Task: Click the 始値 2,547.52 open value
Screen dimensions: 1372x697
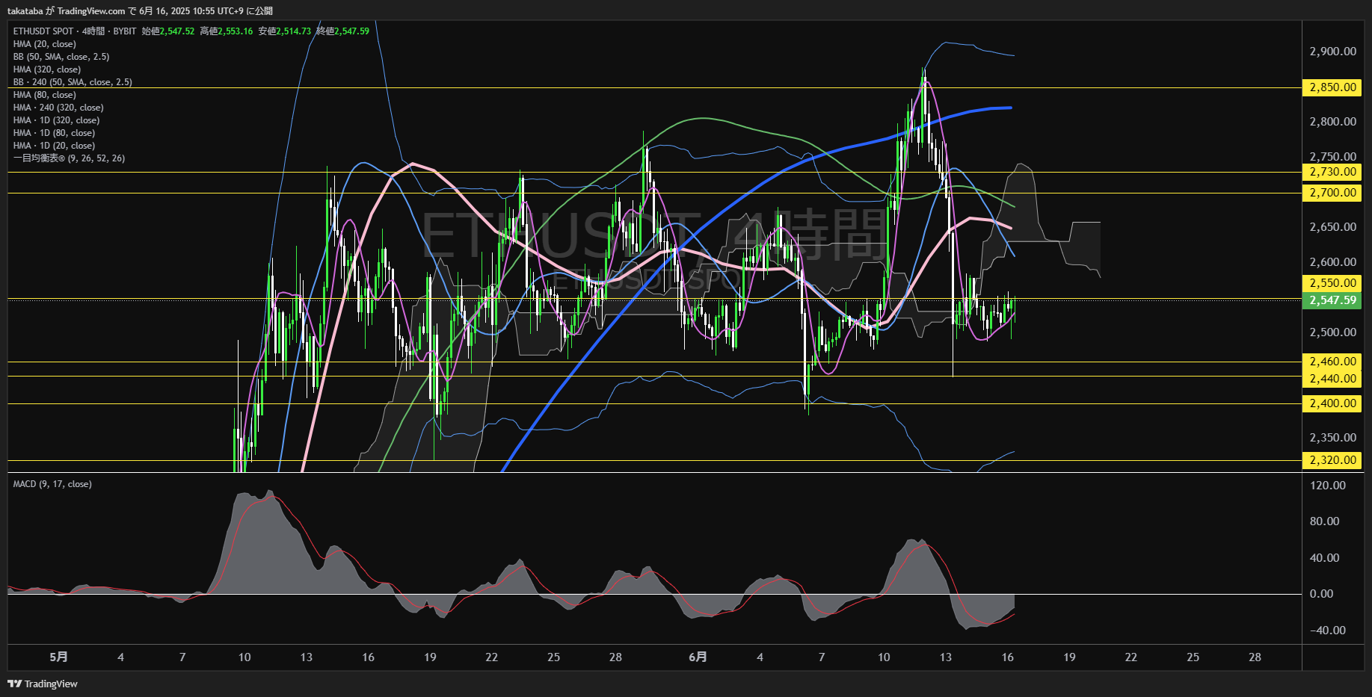Action: 168,31
